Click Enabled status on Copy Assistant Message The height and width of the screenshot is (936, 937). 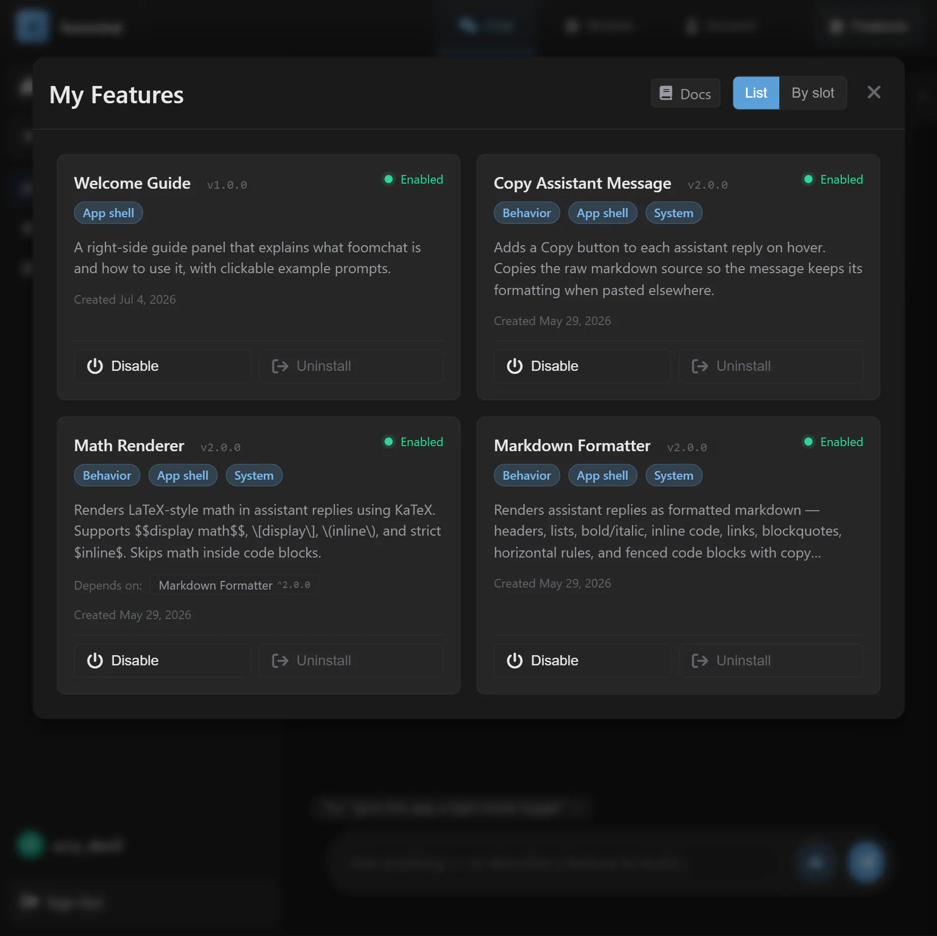pyautogui.click(x=833, y=180)
